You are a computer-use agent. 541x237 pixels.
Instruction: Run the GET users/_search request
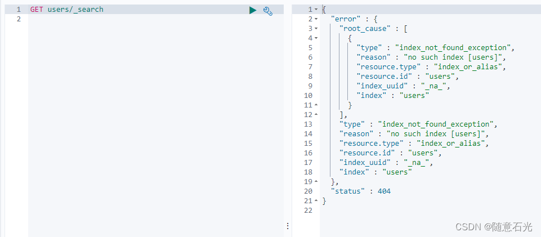(253, 10)
